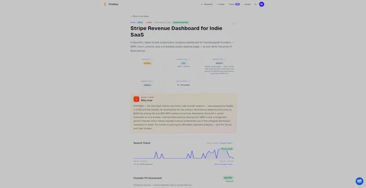Show info for Difficulty metric
Image resolution: width=366 pixels, height=188 pixels.
[x=152, y=59]
